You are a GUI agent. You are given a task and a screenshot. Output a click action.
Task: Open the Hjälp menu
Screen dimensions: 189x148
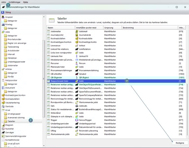[x=25, y=2]
